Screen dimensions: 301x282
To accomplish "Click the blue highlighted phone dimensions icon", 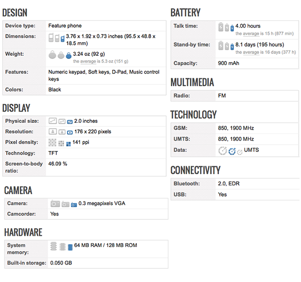I will coord(63,37).
